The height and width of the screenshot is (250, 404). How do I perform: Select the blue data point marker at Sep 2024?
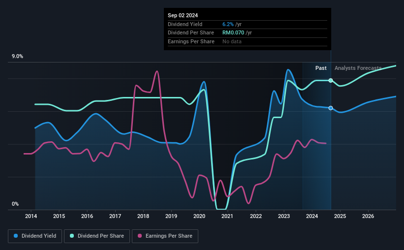tap(331, 108)
